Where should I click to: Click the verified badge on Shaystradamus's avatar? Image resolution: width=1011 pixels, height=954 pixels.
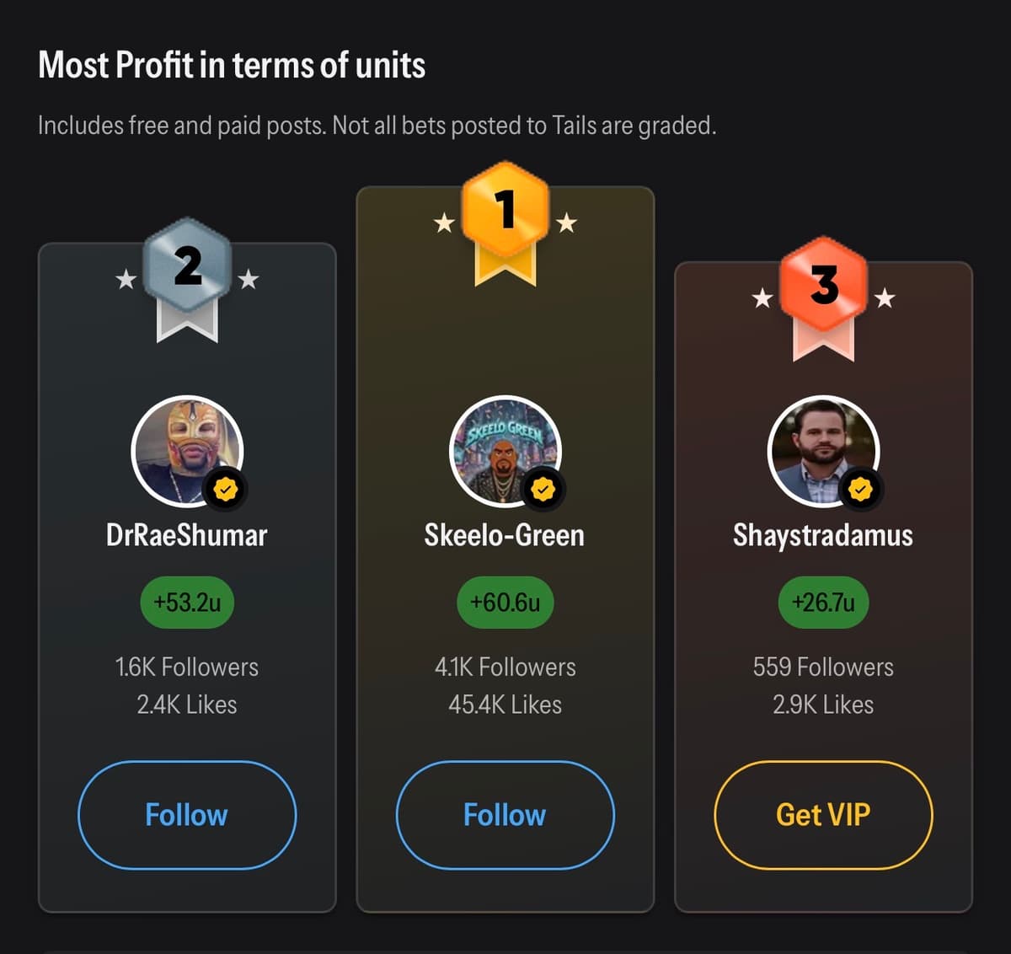[860, 489]
